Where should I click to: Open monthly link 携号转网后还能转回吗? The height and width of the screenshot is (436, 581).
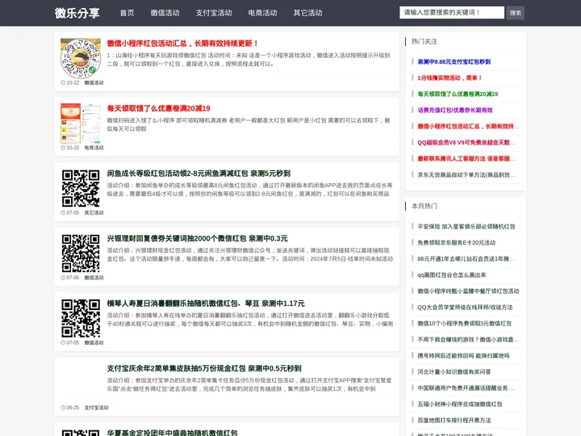click(463, 355)
